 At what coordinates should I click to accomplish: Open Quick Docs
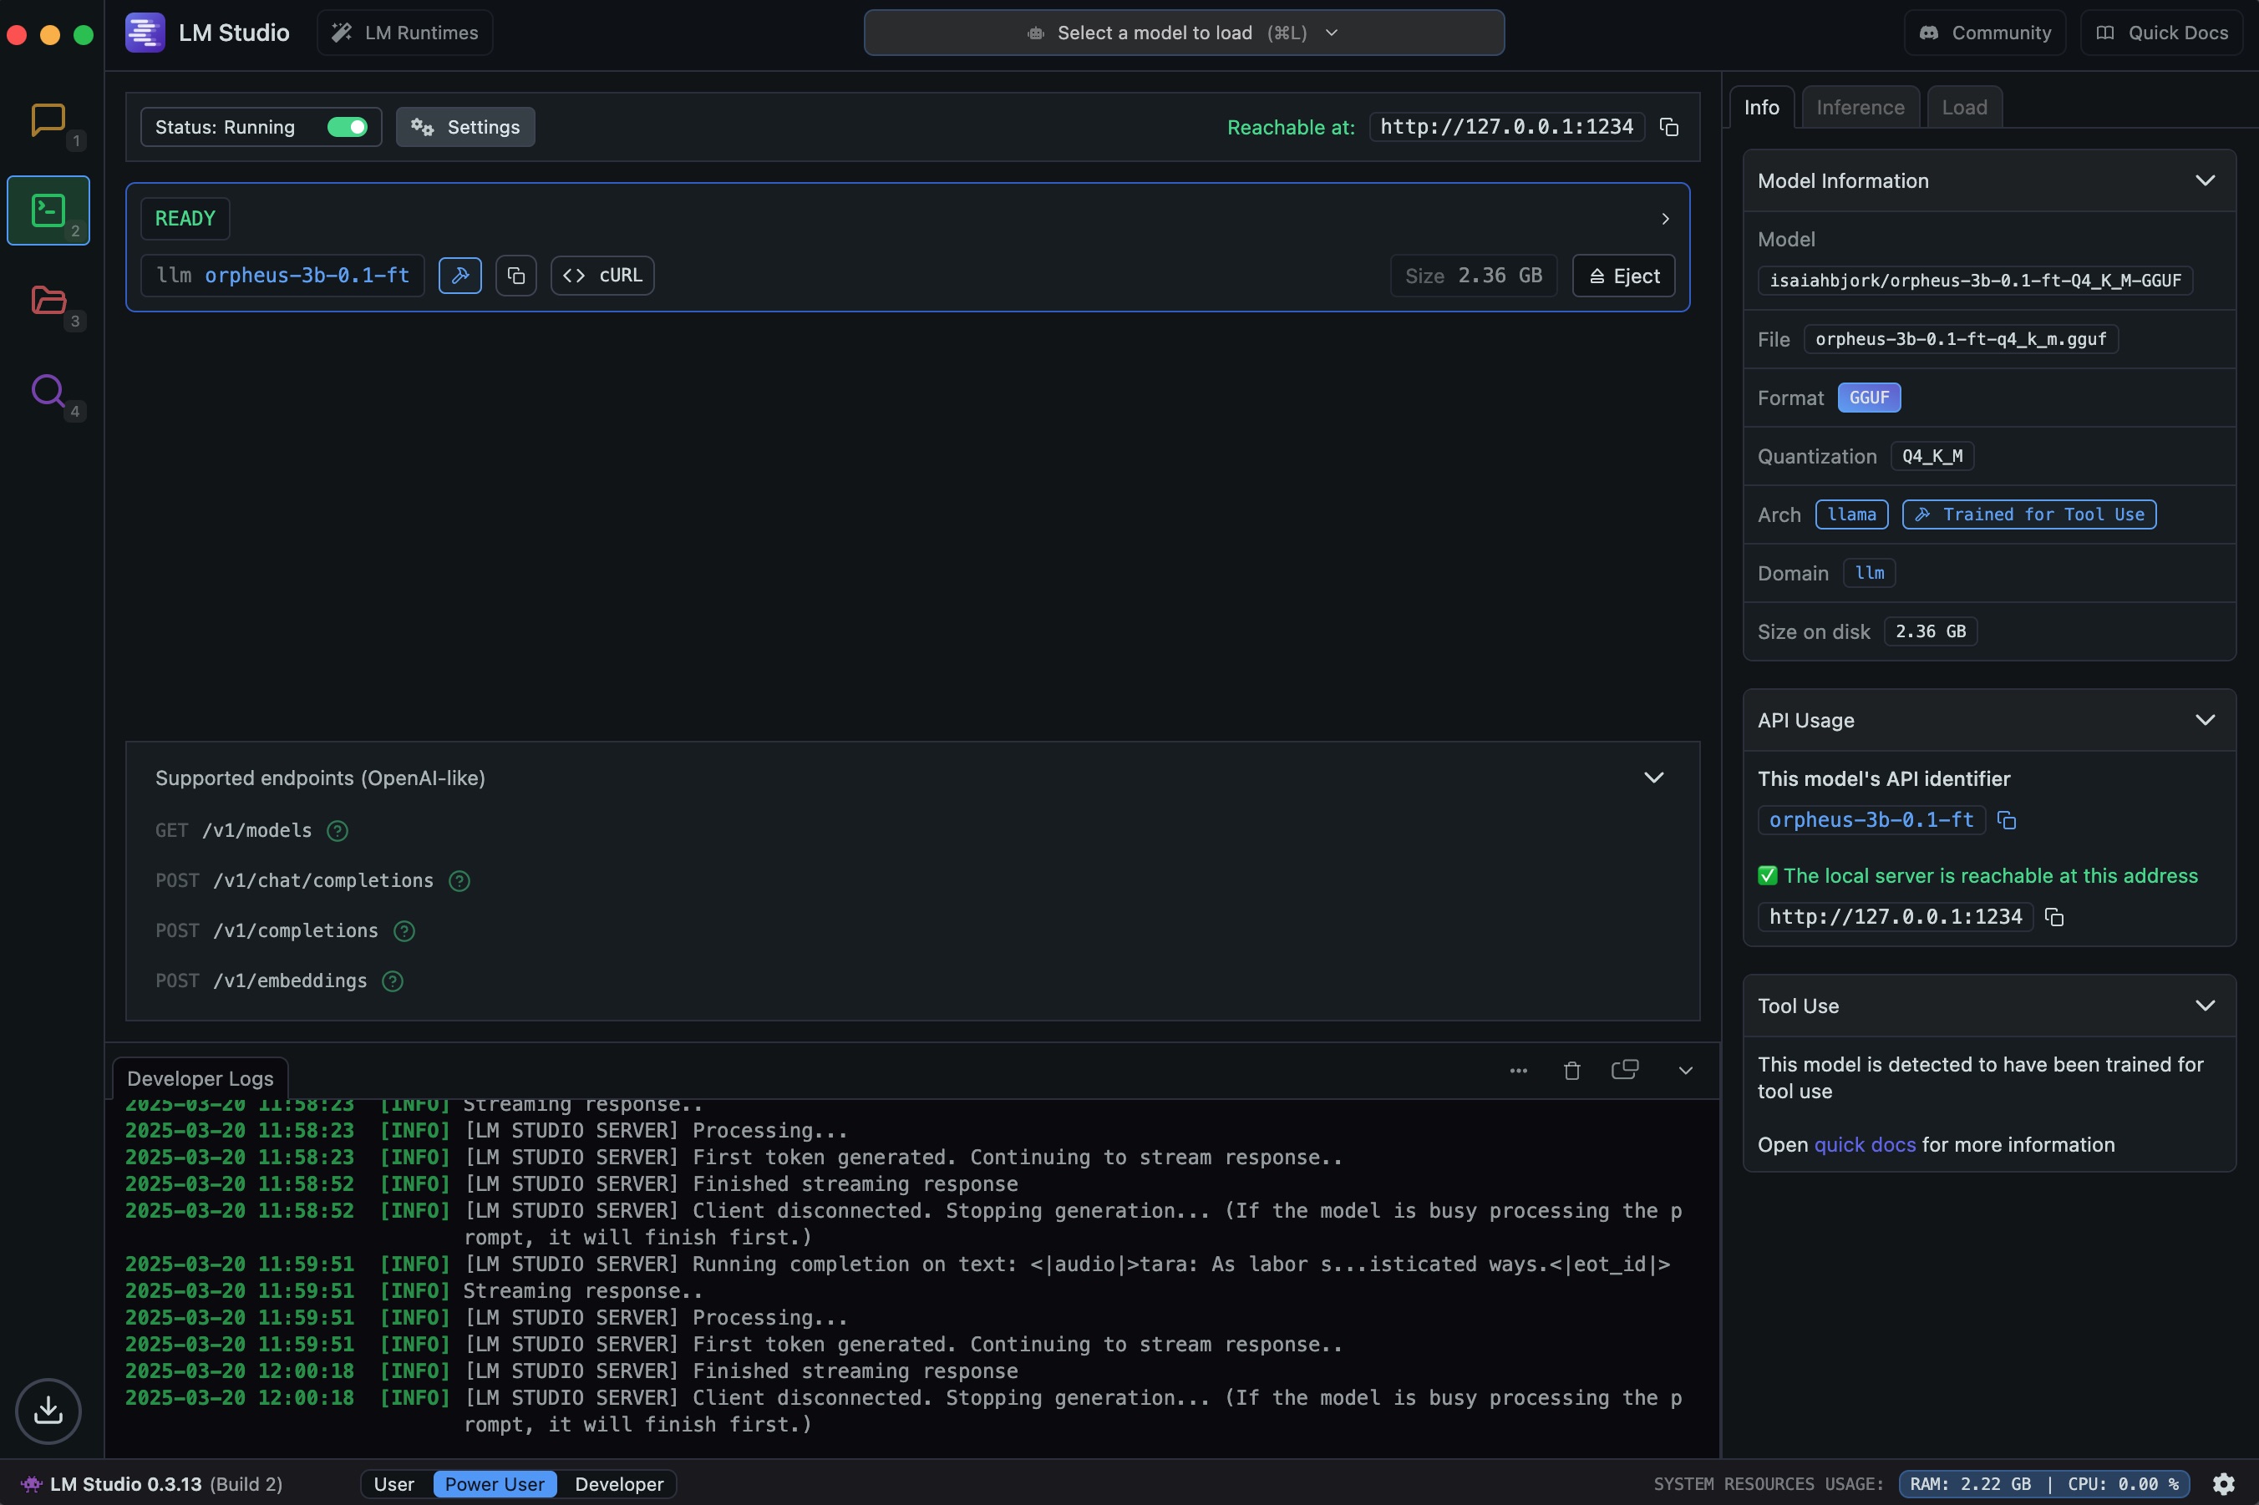pos(2161,33)
